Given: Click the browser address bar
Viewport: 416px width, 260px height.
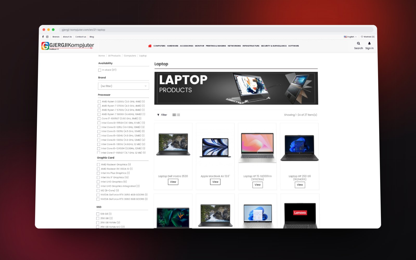Looking at the screenshot, I should 216,30.
